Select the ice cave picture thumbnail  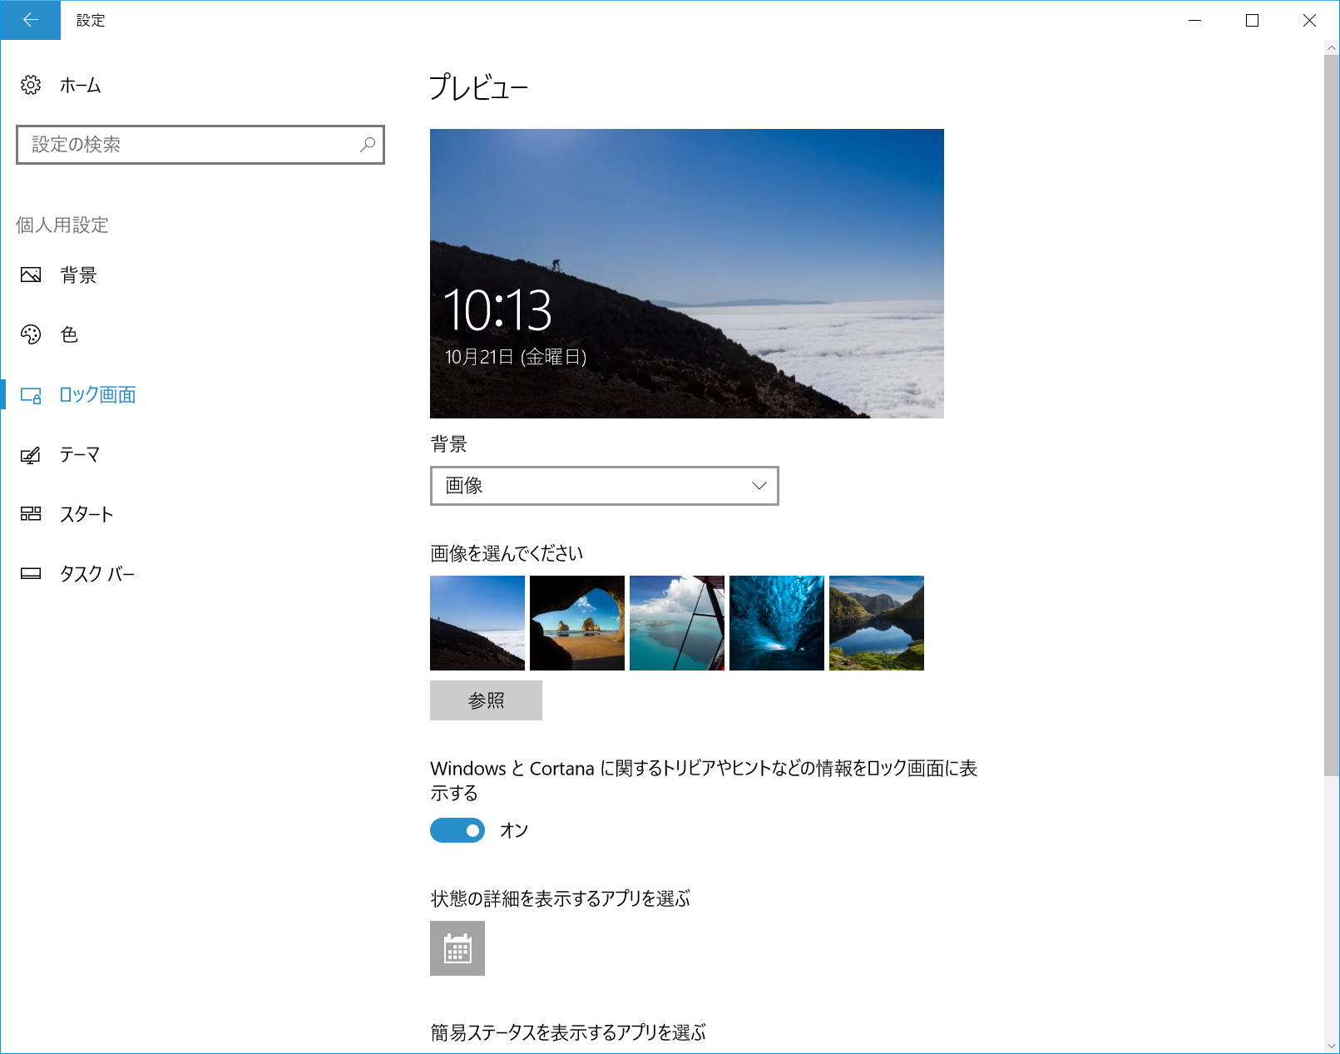[776, 622]
